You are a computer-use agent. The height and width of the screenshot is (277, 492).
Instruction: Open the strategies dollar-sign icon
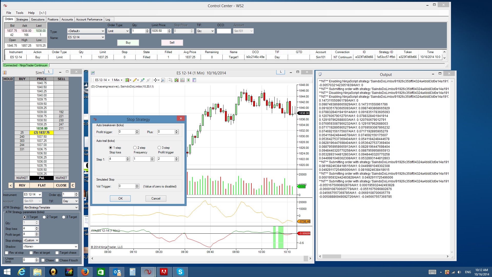pos(188,80)
